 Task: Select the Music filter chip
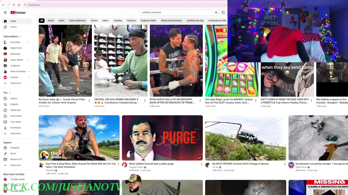tap(51, 21)
